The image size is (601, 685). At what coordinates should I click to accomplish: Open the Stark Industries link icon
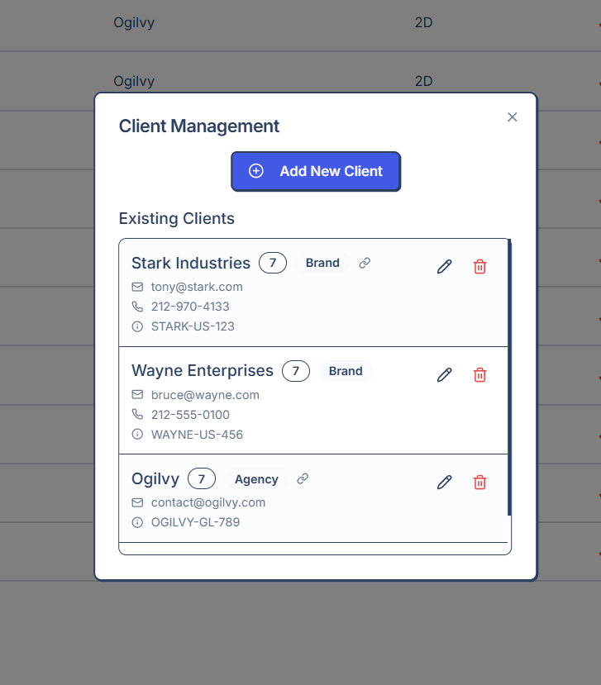tap(365, 263)
